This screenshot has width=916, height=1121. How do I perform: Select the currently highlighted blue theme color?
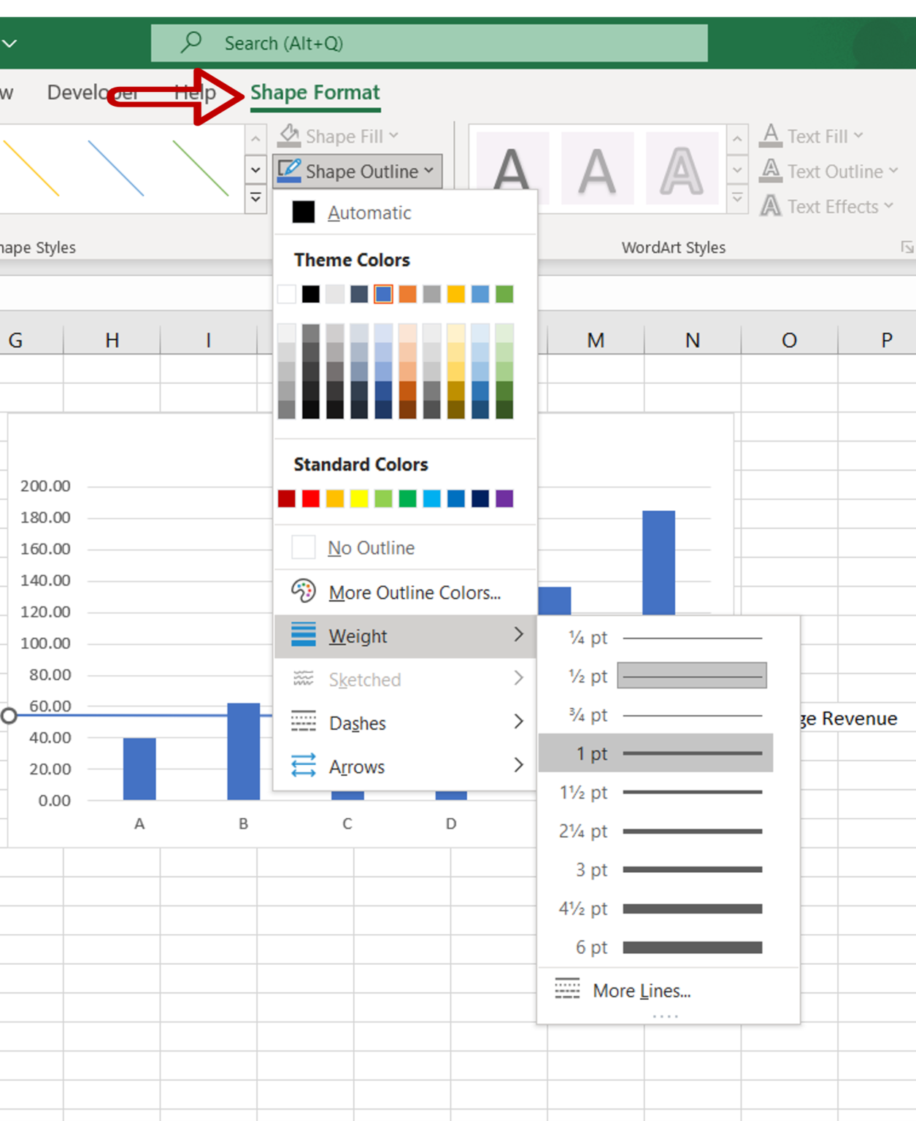tap(382, 294)
